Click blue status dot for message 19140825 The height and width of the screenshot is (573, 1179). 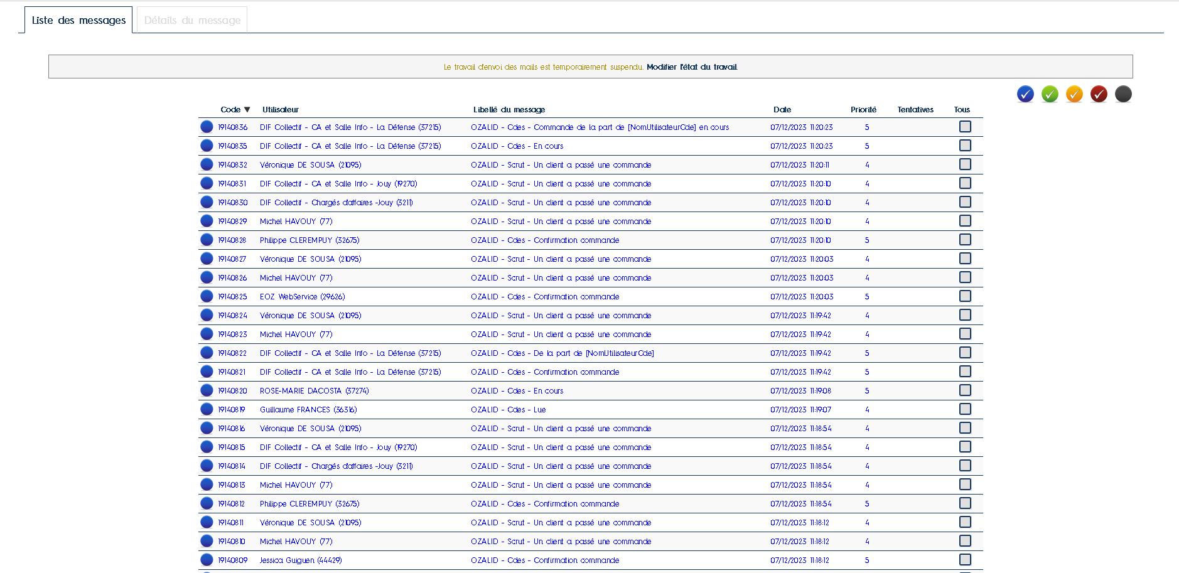point(207,296)
